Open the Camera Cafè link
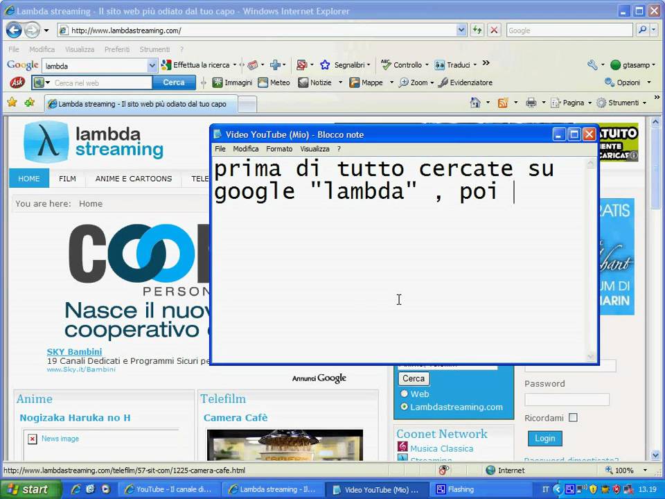The width and height of the screenshot is (665, 499). [236, 417]
